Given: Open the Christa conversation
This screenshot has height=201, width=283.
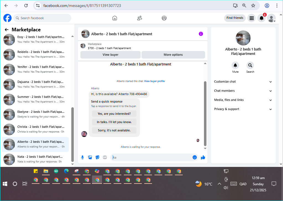Looking at the screenshot, I should point(35,129).
